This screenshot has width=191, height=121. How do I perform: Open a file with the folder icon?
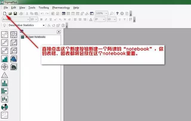tap(10, 13)
